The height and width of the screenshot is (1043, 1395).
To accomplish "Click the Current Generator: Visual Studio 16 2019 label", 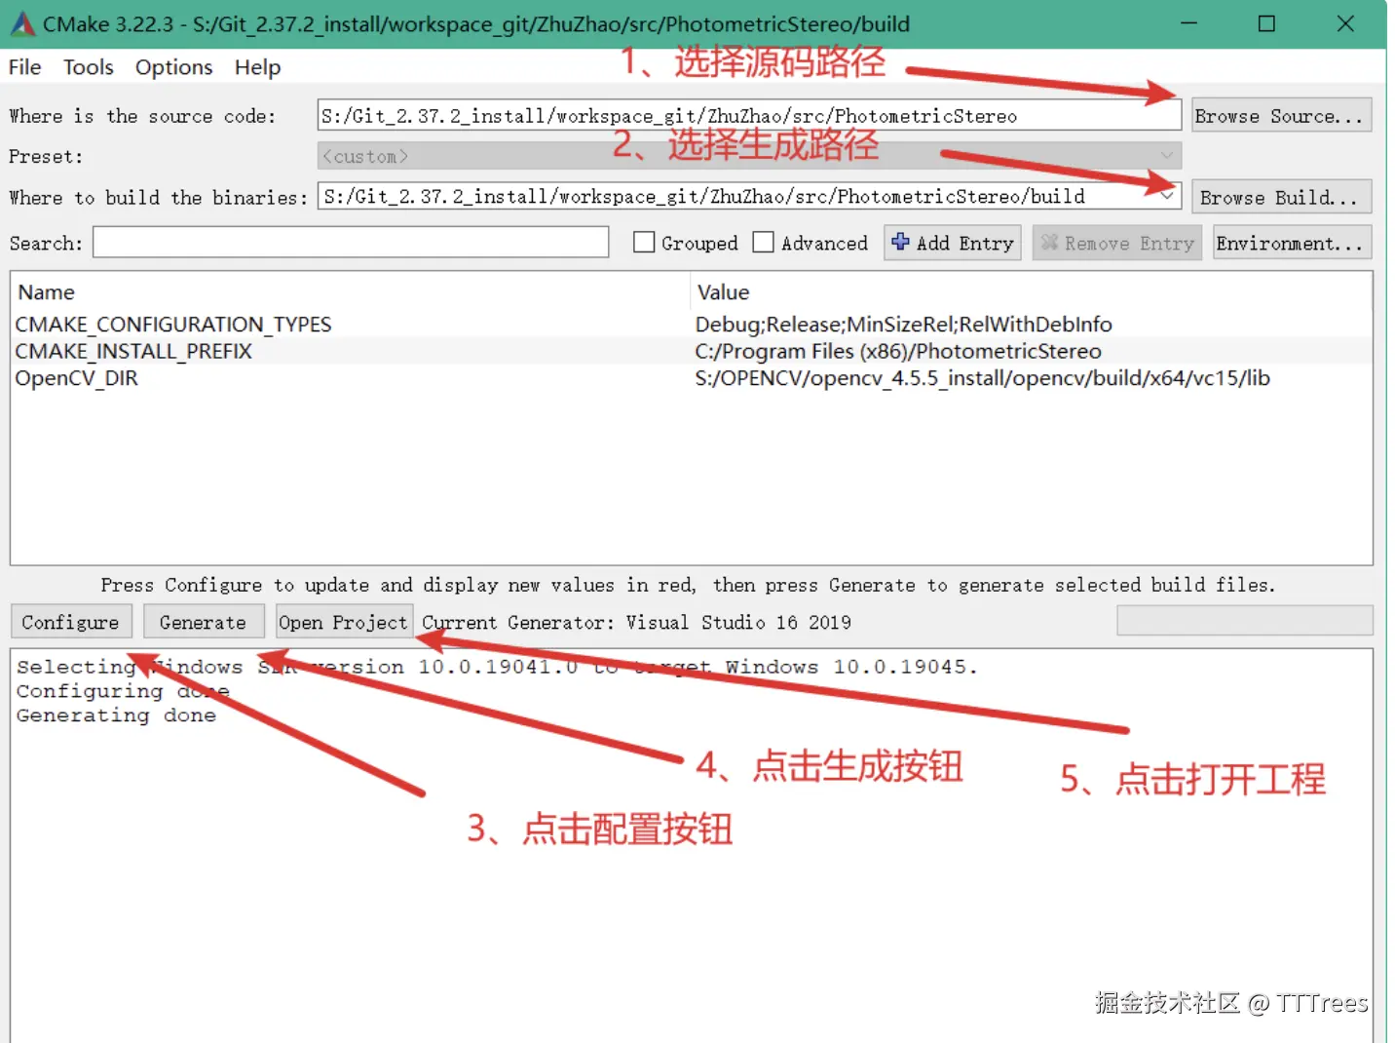I will [636, 622].
